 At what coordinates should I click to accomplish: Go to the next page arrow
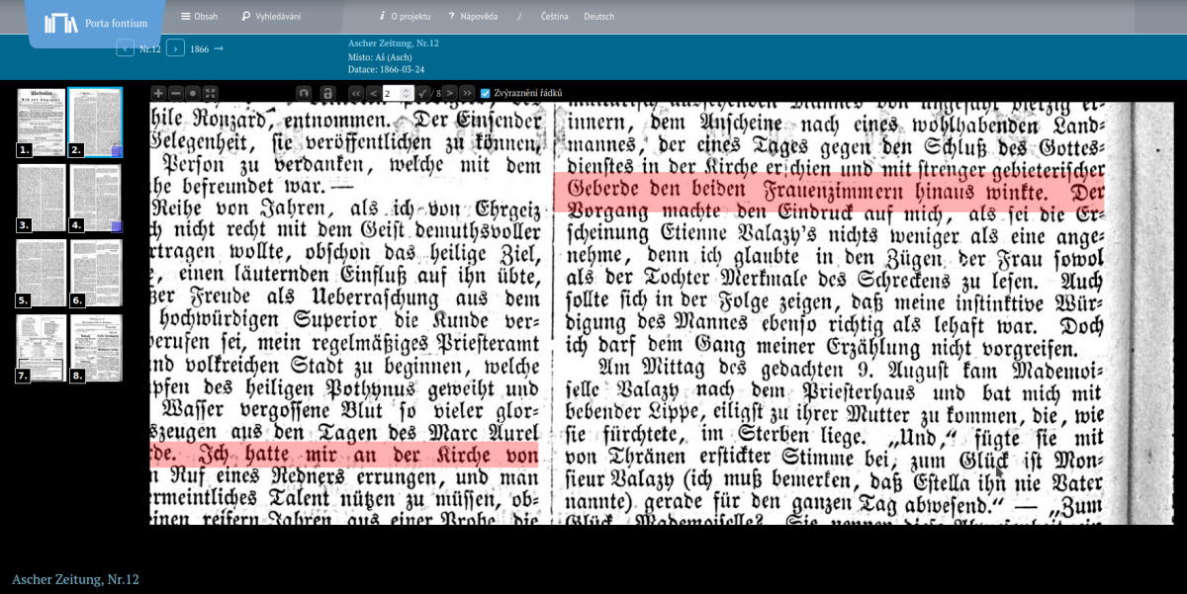click(x=449, y=93)
